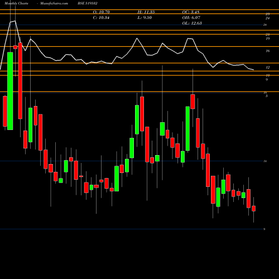Select the close value C: 10.34
Viewport: 279px width, 279px height.
pyautogui.click(x=101, y=18)
